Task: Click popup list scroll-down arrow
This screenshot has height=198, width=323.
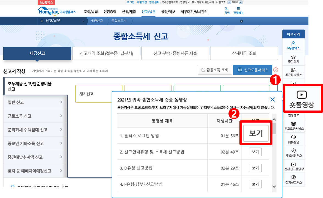Action: point(274,187)
